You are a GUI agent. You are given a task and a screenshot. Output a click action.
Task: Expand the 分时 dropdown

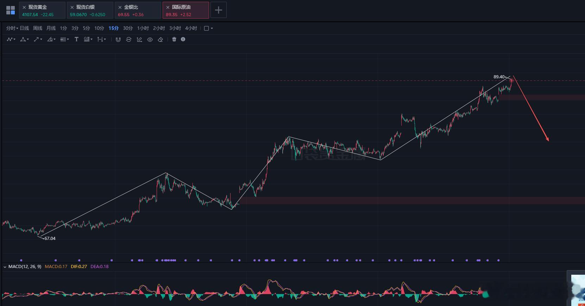(x=12, y=28)
